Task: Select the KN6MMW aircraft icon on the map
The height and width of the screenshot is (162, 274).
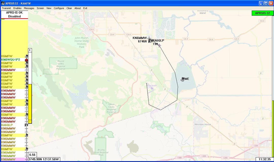Action: [x=149, y=38]
